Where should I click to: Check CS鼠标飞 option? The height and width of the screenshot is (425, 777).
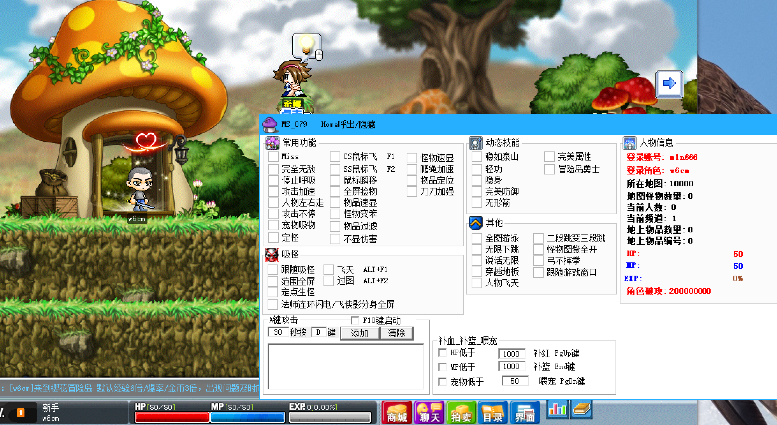(335, 157)
